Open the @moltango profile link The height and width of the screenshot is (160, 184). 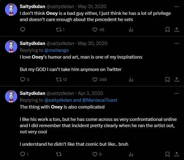(56, 50)
